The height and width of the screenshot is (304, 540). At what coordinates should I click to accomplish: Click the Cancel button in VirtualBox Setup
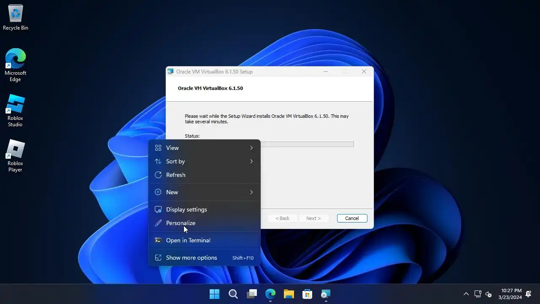[x=352, y=218]
